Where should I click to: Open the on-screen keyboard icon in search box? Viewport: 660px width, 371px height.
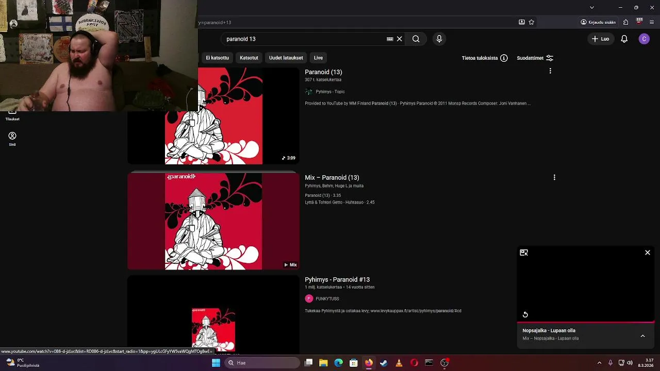pyautogui.click(x=390, y=39)
